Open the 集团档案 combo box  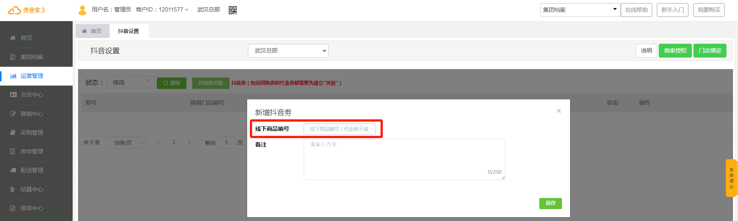point(580,10)
